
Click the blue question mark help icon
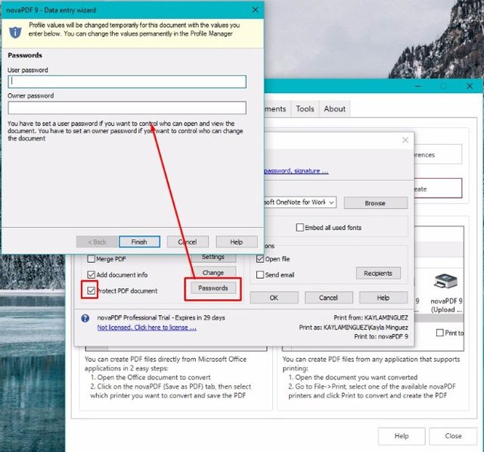(85, 318)
